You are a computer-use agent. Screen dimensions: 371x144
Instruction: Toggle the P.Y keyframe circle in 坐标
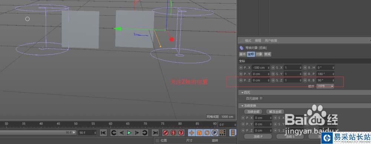pos(241,74)
